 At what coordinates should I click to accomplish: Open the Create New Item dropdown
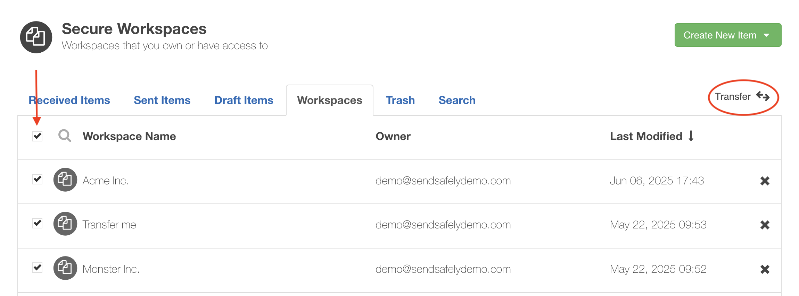pos(727,35)
